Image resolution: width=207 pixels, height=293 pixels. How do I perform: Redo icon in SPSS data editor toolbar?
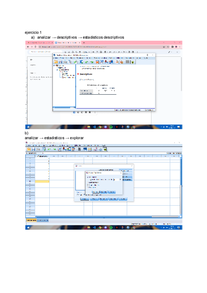click(x=54, y=149)
